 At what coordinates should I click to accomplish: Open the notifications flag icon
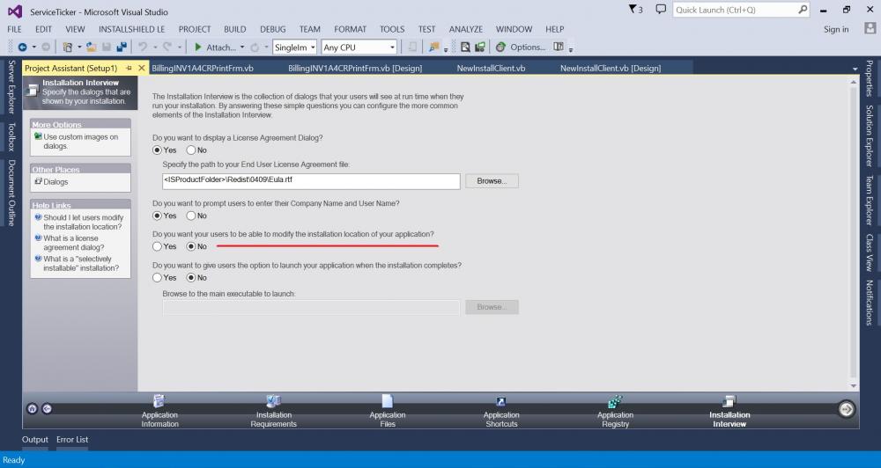pyautogui.click(x=635, y=10)
